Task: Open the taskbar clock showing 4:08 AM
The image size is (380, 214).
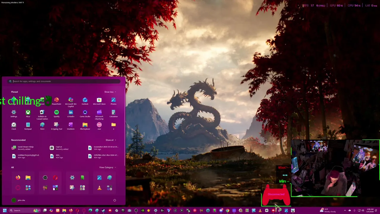Action: 370,210
